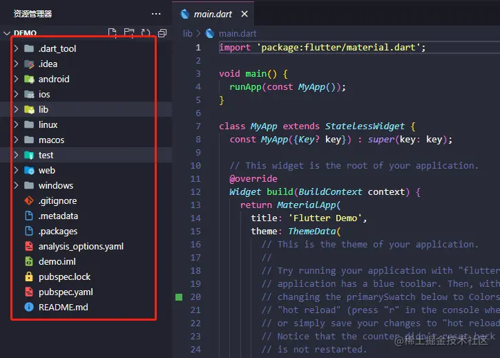Click the New File icon in explorer header
The height and width of the screenshot is (358, 500).
[113, 33]
